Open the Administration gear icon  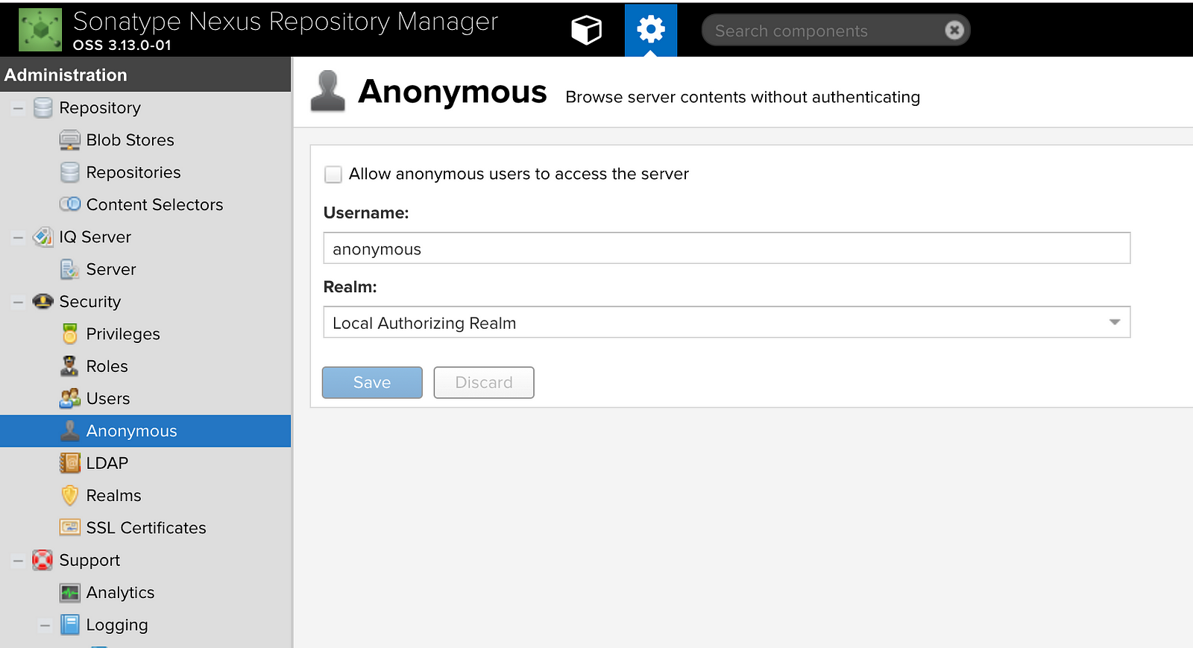[651, 30]
